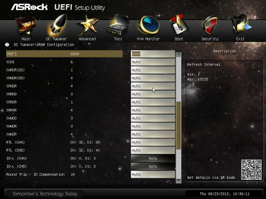This screenshot has height=199, width=266.
Task: Click the 'Get details via QR code' text
Action: pyautogui.click(x=211, y=178)
